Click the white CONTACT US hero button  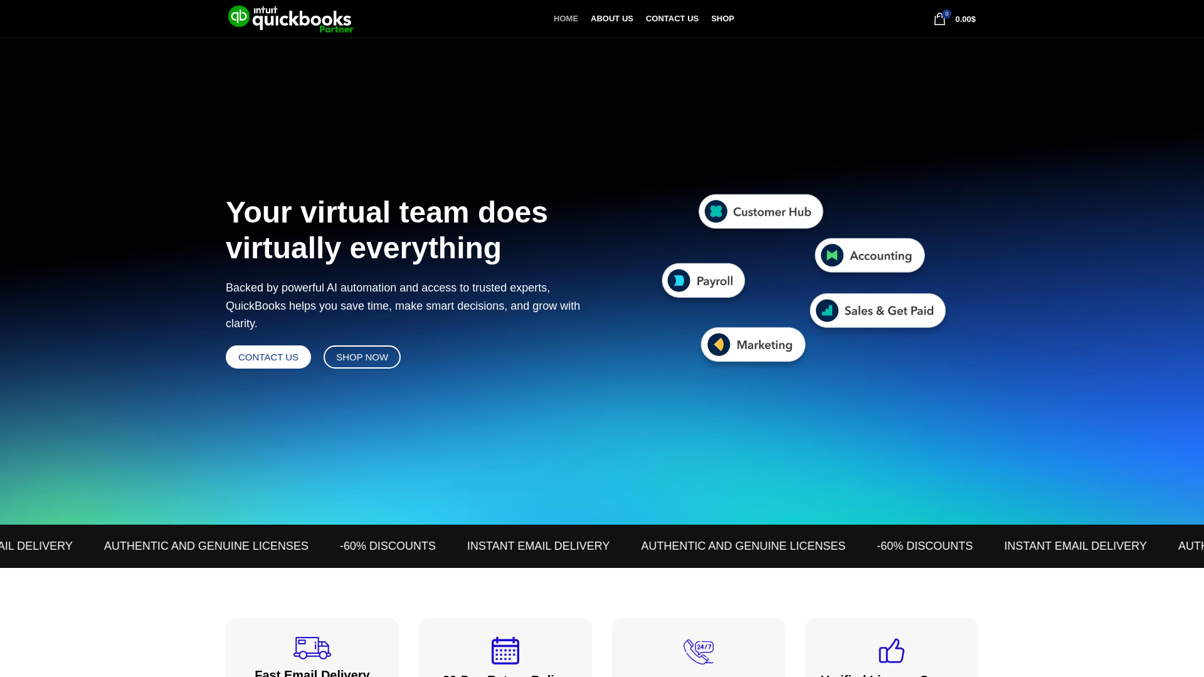click(x=268, y=357)
